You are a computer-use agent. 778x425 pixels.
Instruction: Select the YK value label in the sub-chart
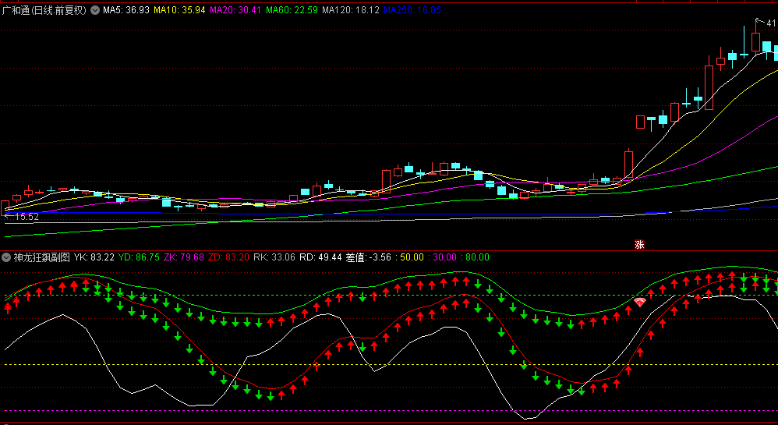[x=94, y=257]
